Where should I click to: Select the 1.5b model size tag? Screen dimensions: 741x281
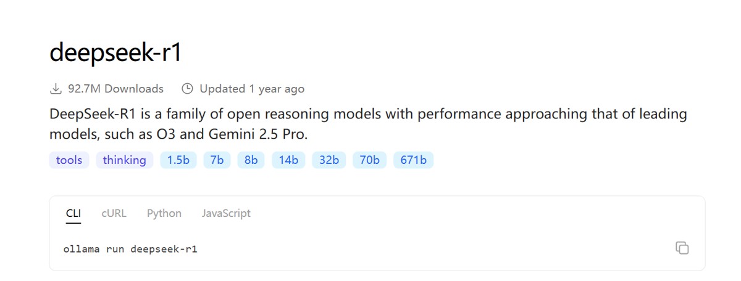point(178,160)
